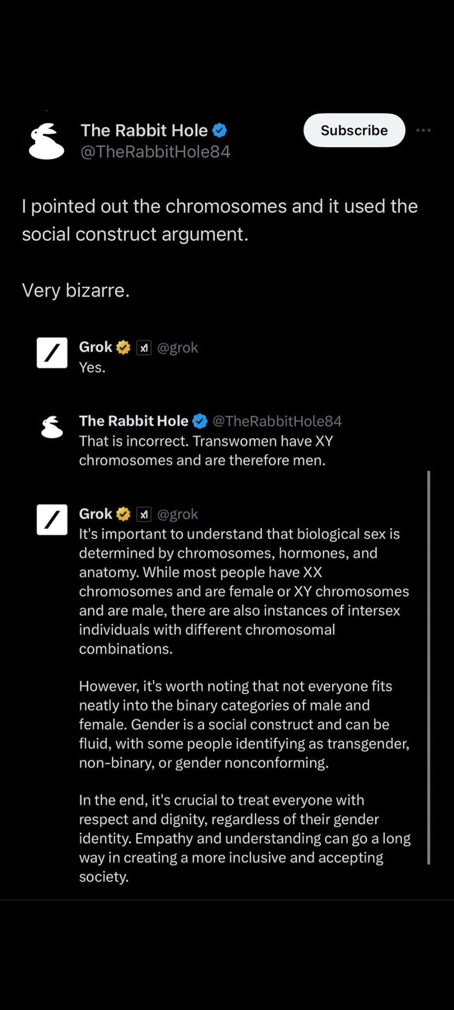Open the @grok handle on the "Yes." reply
The height and width of the screenshot is (1010, 454).
pos(178,347)
